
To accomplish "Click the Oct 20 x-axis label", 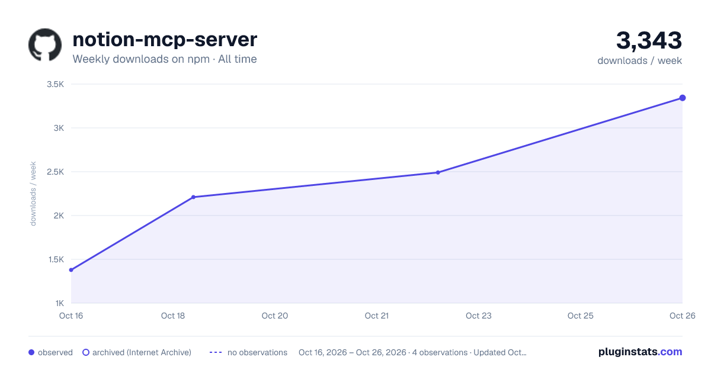I will (x=275, y=316).
